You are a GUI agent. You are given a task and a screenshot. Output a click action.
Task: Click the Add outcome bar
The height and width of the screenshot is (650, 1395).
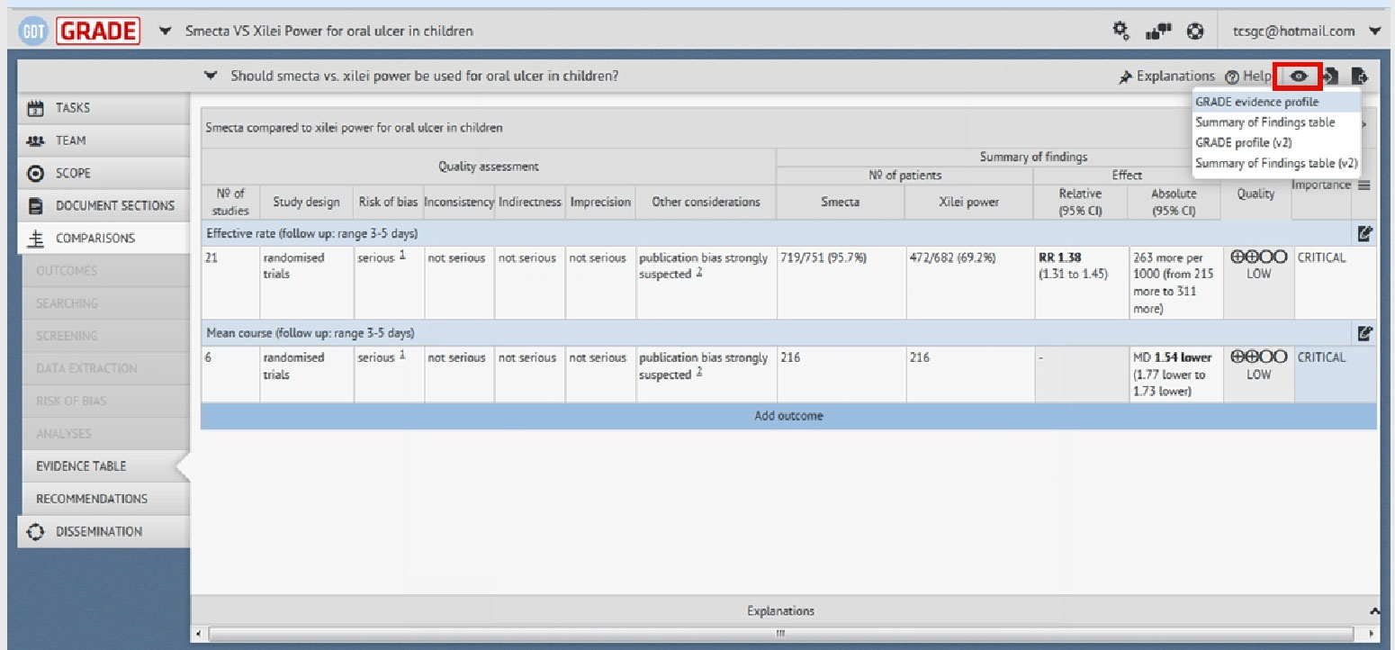coord(788,416)
